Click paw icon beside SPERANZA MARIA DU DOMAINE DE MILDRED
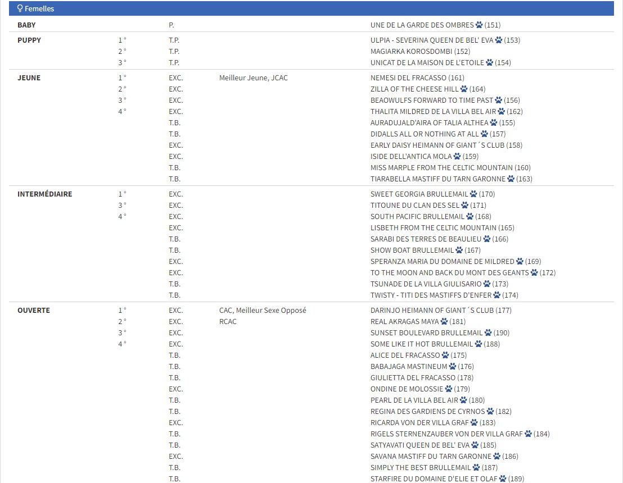The image size is (623, 483). click(x=520, y=262)
